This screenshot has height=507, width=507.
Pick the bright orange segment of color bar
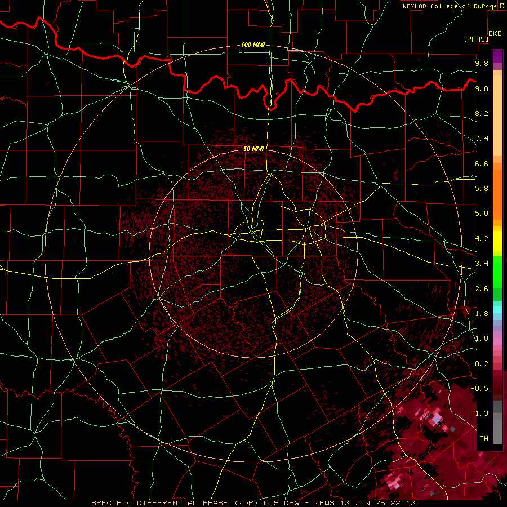click(x=497, y=195)
